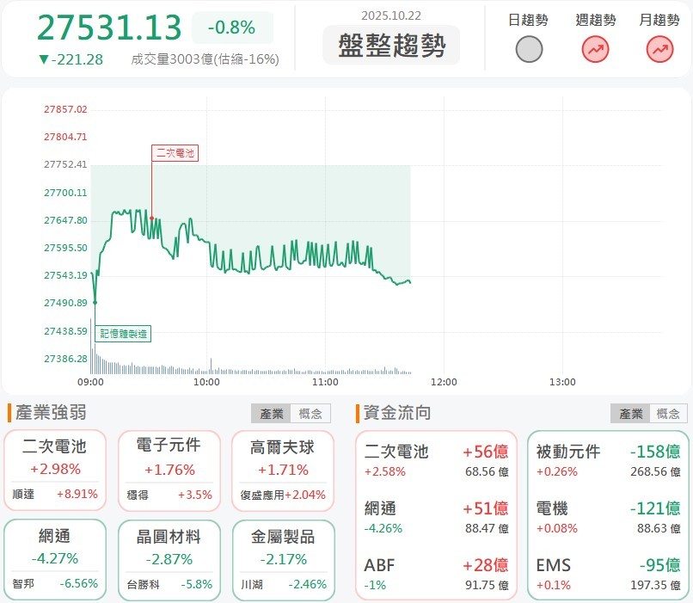Open the 晶圓材料 -2.87% industry card
The height and width of the screenshot is (603, 693).
tap(169, 560)
